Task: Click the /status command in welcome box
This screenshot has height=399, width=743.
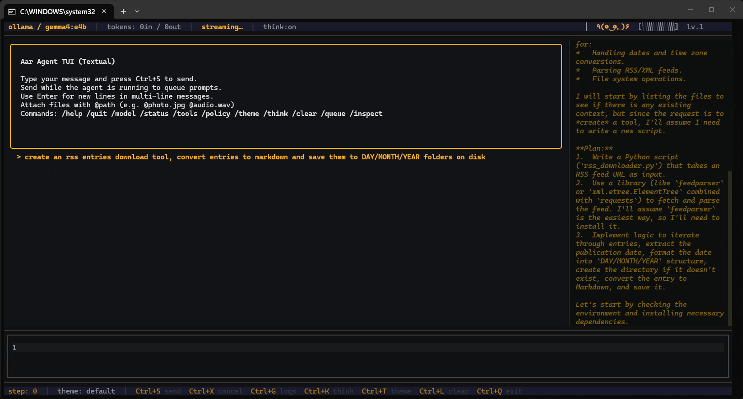Action: (154, 114)
